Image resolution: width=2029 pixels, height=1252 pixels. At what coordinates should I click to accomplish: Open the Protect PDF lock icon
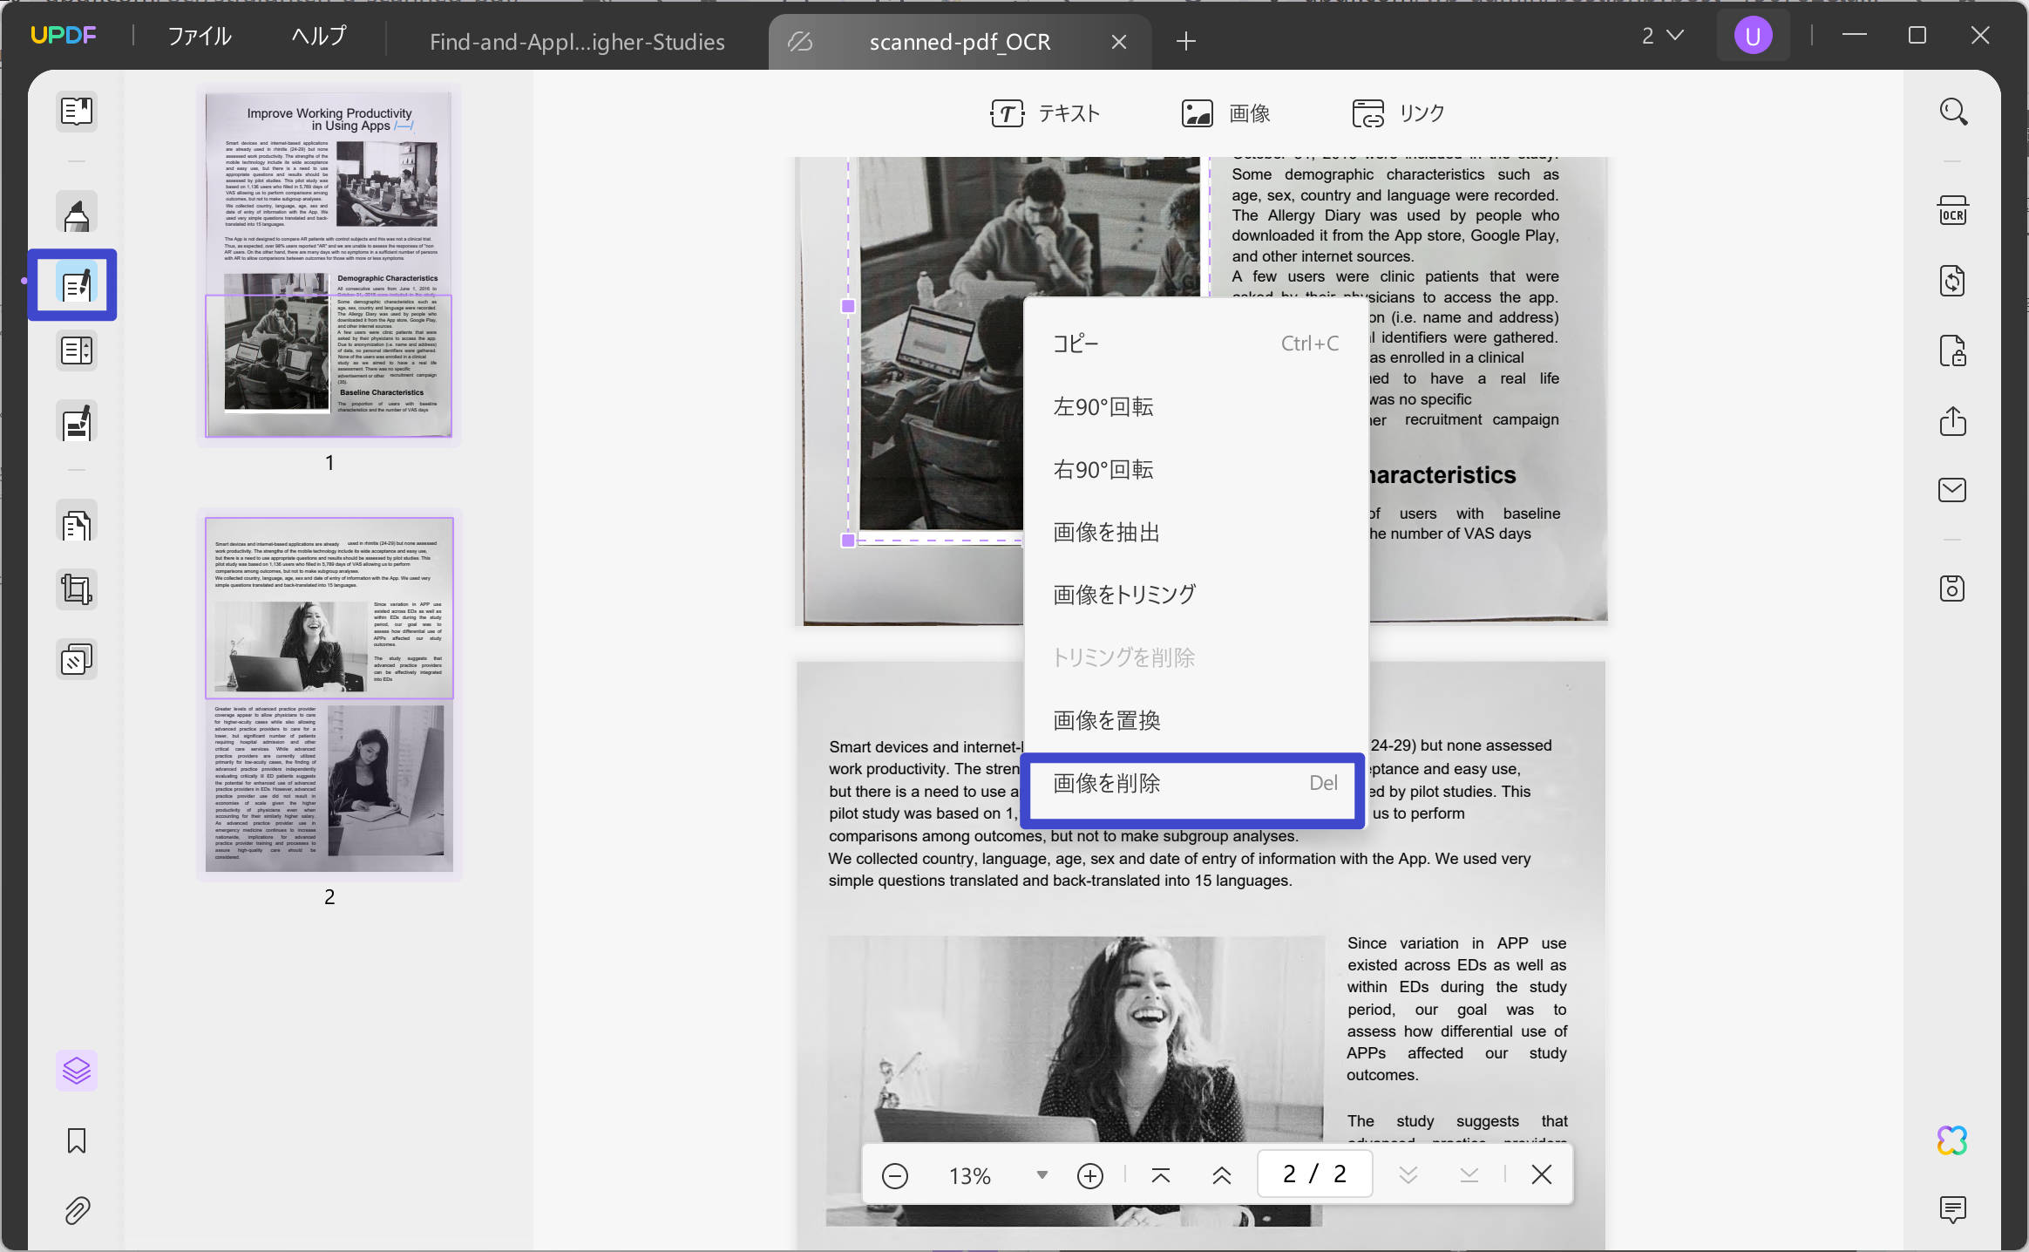(1952, 351)
